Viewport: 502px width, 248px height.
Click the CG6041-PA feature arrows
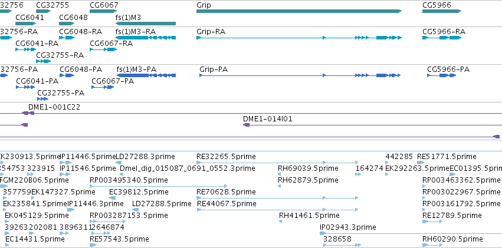[x=25, y=87]
